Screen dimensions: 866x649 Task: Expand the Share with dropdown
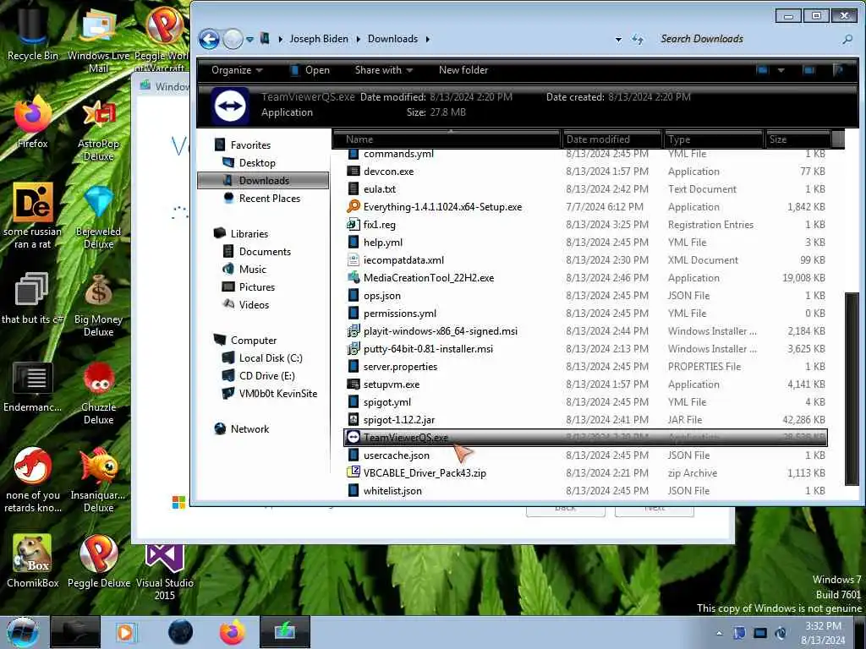click(384, 70)
